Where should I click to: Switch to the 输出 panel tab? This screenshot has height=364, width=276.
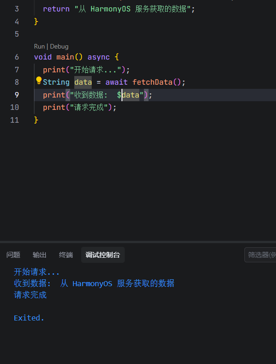coord(39,255)
